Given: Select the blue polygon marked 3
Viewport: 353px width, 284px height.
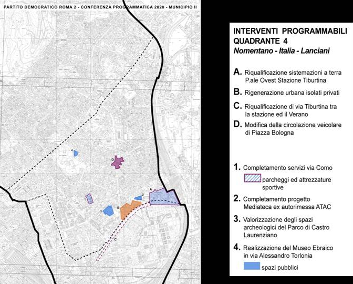Looking at the screenshot, I should tap(108, 210).
